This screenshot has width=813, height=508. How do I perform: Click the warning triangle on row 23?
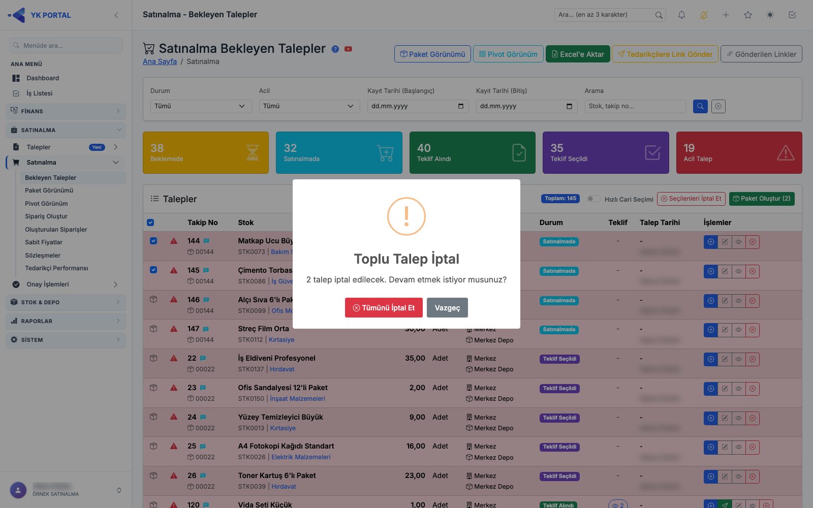click(174, 388)
